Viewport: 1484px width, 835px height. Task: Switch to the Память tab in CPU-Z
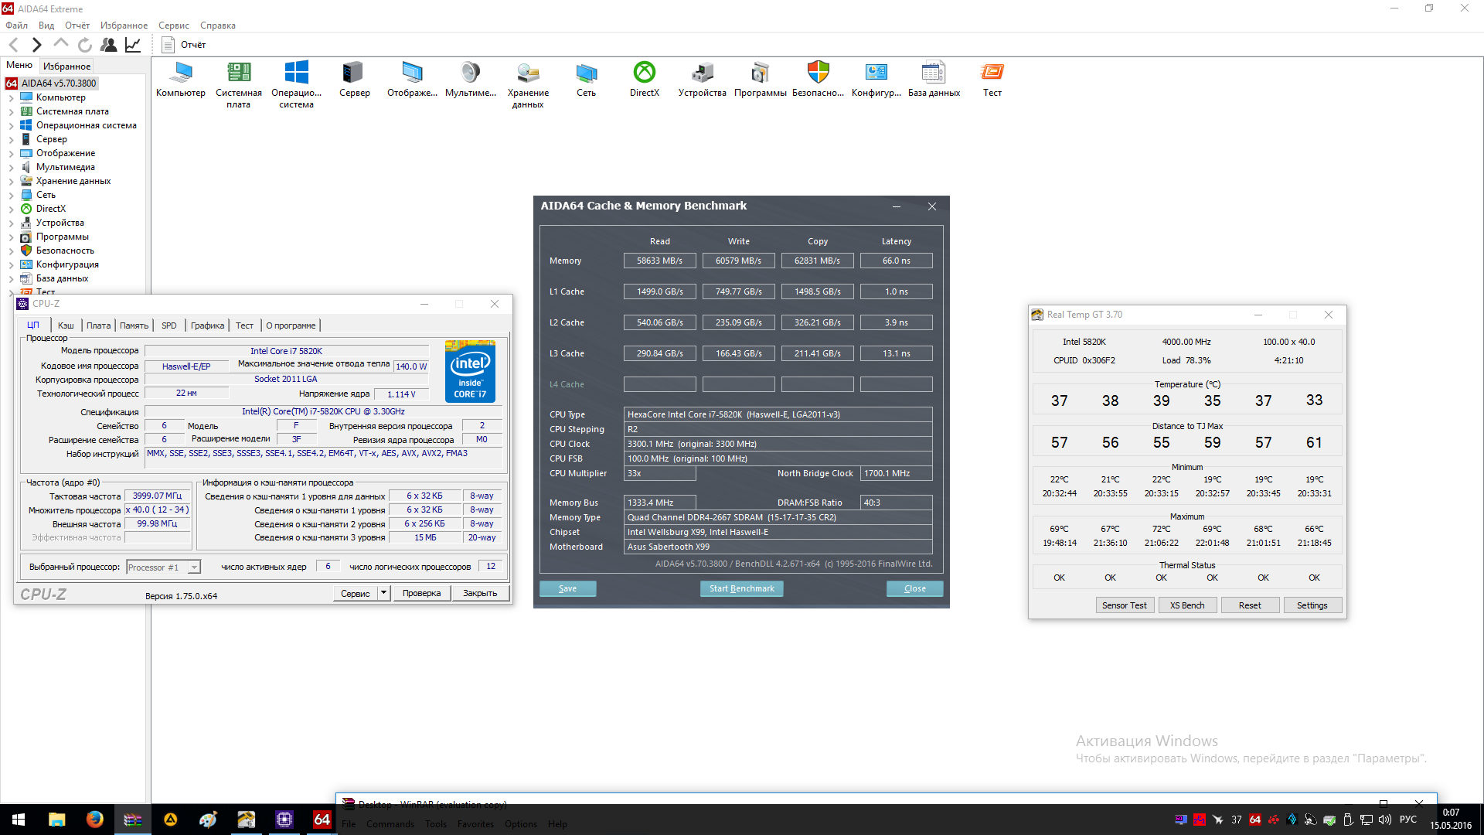(x=134, y=325)
